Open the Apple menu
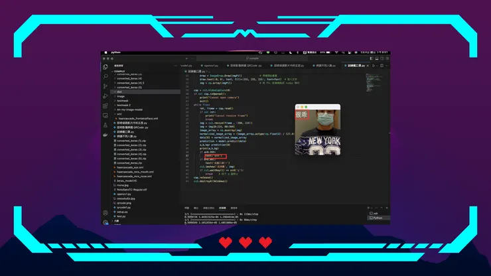 pos(106,52)
